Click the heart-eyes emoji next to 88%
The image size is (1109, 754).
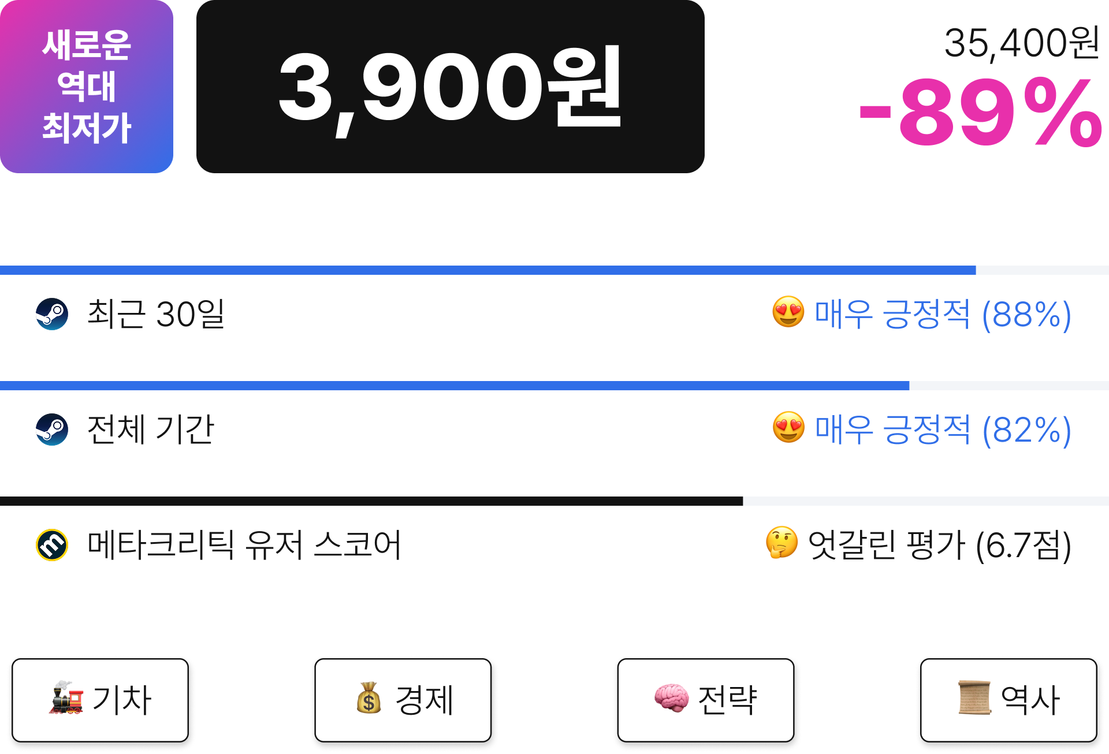click(788, 312)
